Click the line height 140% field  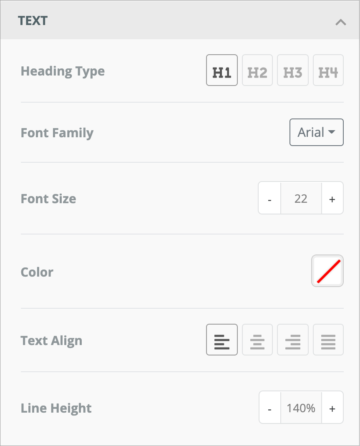click(x=301, y=408)
